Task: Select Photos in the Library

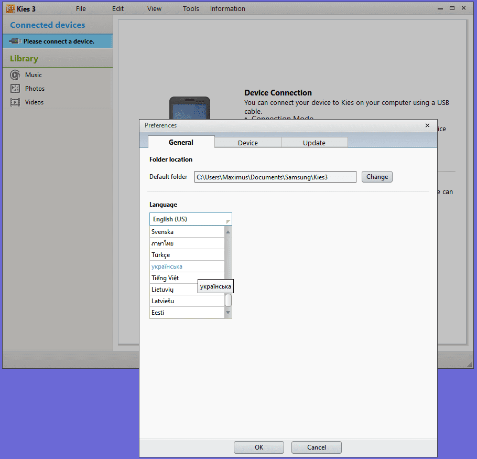Action: (35, 89)
